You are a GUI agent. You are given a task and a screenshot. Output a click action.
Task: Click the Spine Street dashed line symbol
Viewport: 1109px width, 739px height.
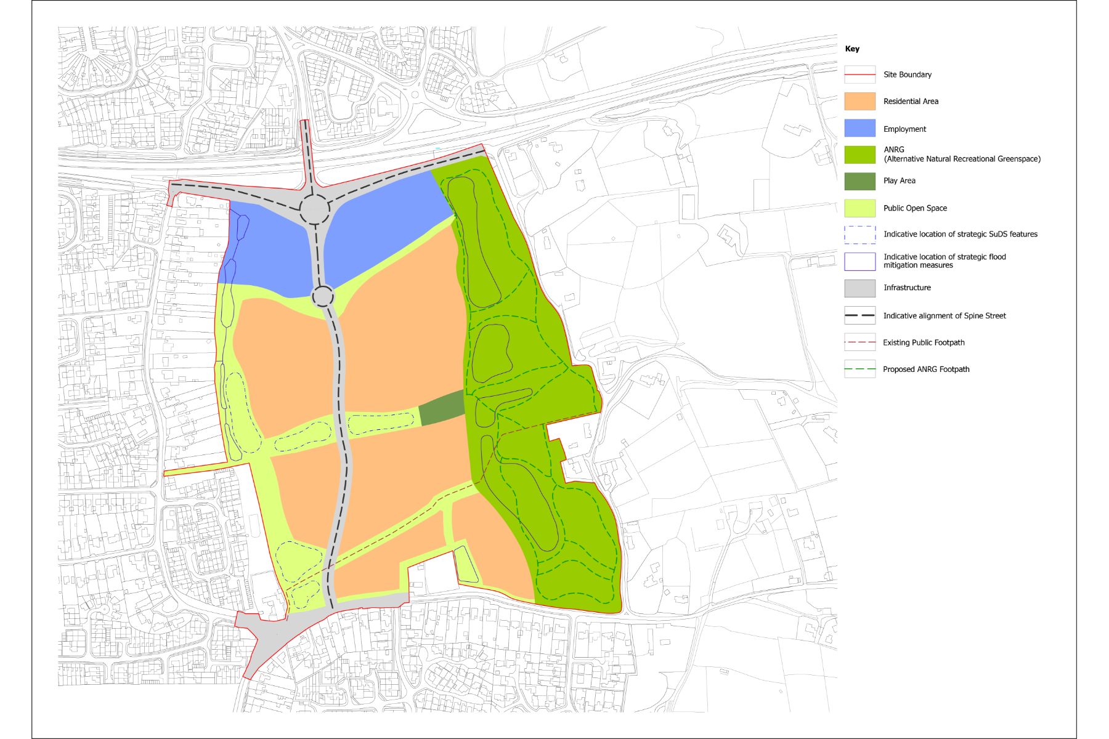click(x=859, y=315)
